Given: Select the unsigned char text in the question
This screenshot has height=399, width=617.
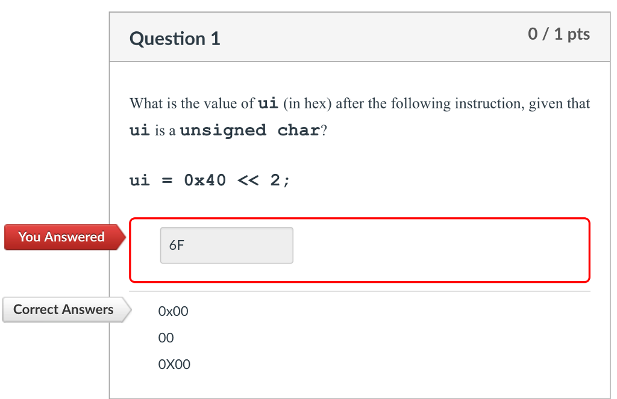Looking at the screenshot, I should click(x=251, y=130).
